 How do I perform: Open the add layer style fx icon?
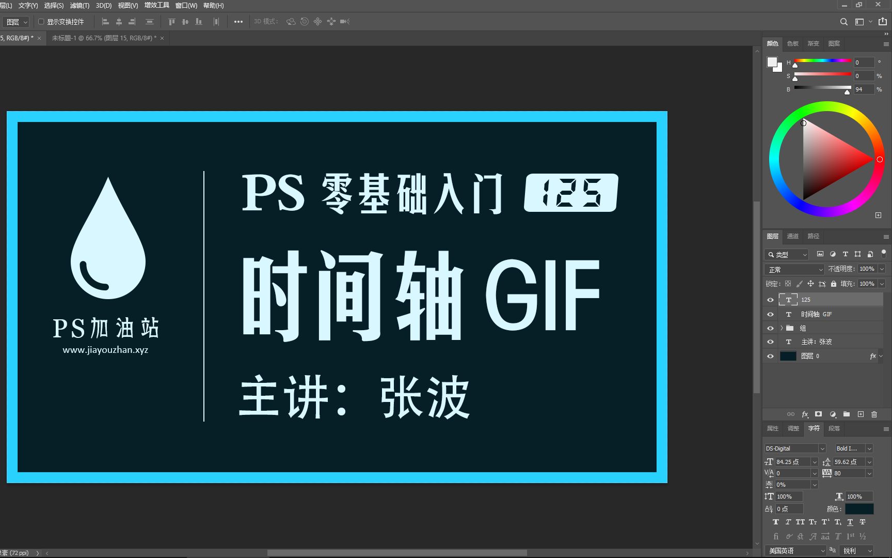(x=805, y=414)
